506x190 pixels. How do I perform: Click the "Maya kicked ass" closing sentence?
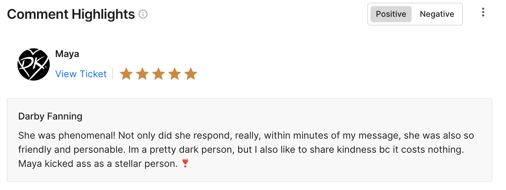coord(97,164)
